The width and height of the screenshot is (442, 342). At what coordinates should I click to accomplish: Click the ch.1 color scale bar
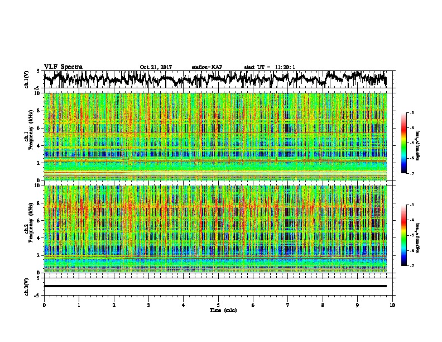click(x=403, y=143)
